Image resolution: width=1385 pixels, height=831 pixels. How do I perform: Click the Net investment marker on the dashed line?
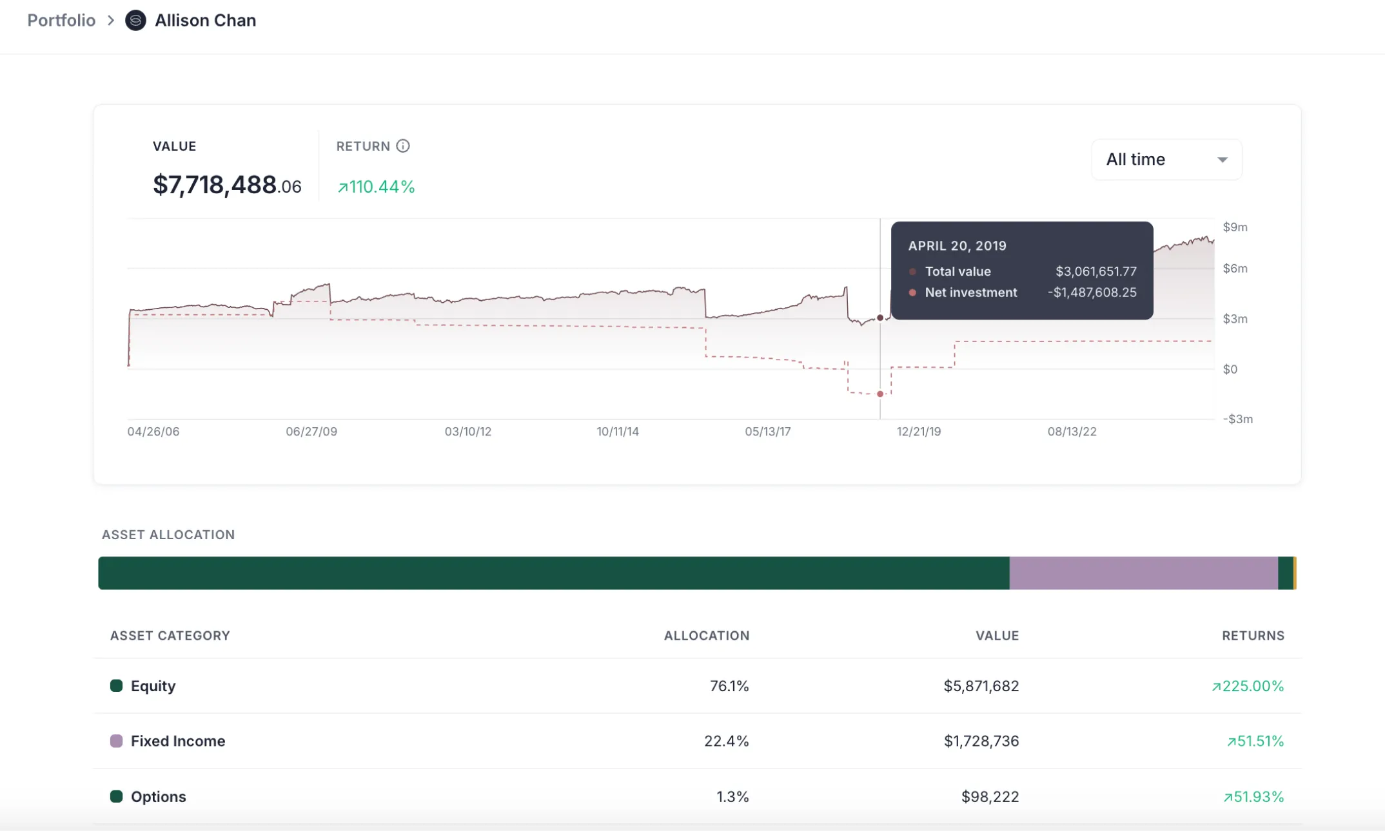[880, 394]
